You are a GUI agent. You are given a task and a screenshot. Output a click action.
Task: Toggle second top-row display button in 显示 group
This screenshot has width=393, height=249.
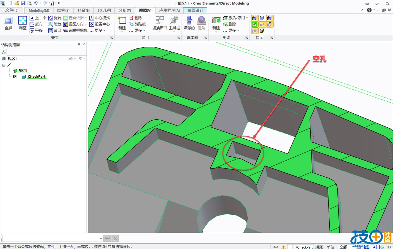[x=262, y=18]
